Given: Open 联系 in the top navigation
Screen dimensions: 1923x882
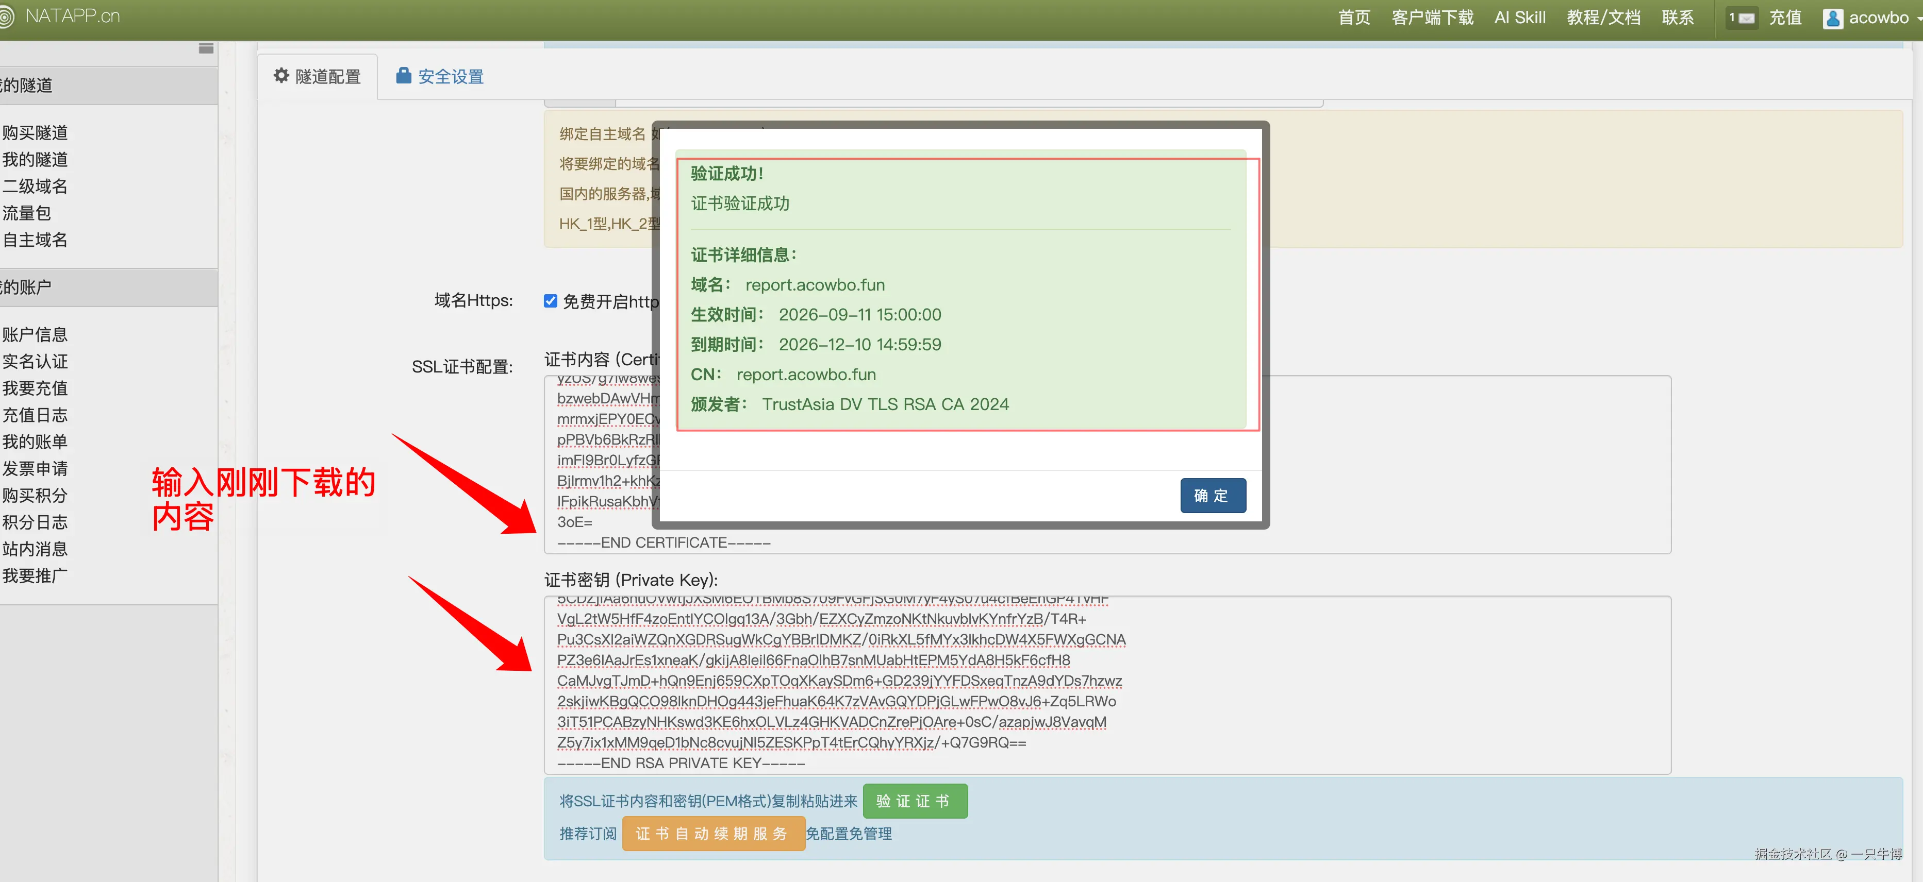Looking at the screenshot, I should [x=1678, y=18].
